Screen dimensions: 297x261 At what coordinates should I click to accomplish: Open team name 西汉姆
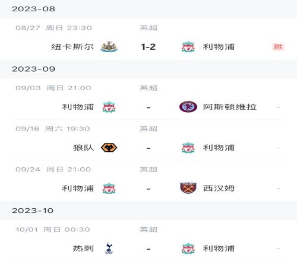click(219, 188)
